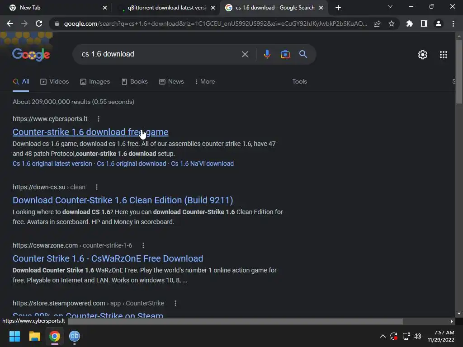Open the cybersports.lt result options menu
The height and width of the screenshot is (347, 463).
[98, 119]
